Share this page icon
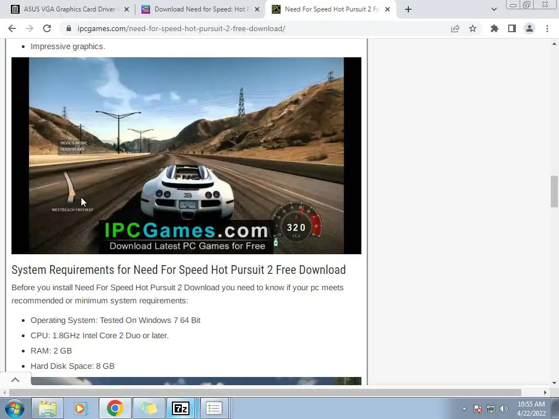 [455, 28]
